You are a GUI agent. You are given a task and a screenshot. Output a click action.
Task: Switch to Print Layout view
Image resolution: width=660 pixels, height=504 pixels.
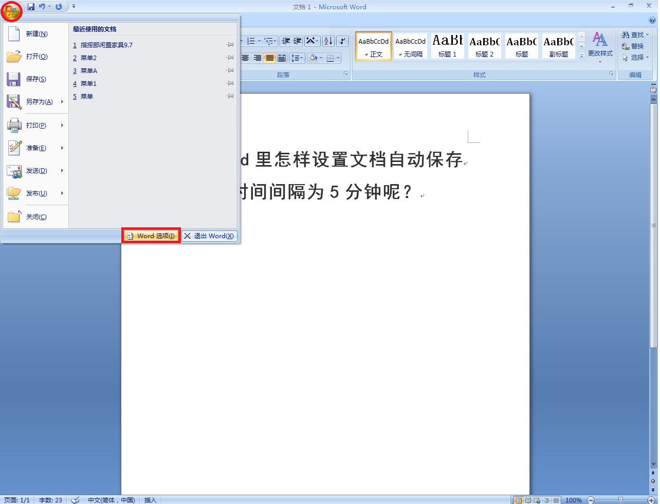point(519,500)
